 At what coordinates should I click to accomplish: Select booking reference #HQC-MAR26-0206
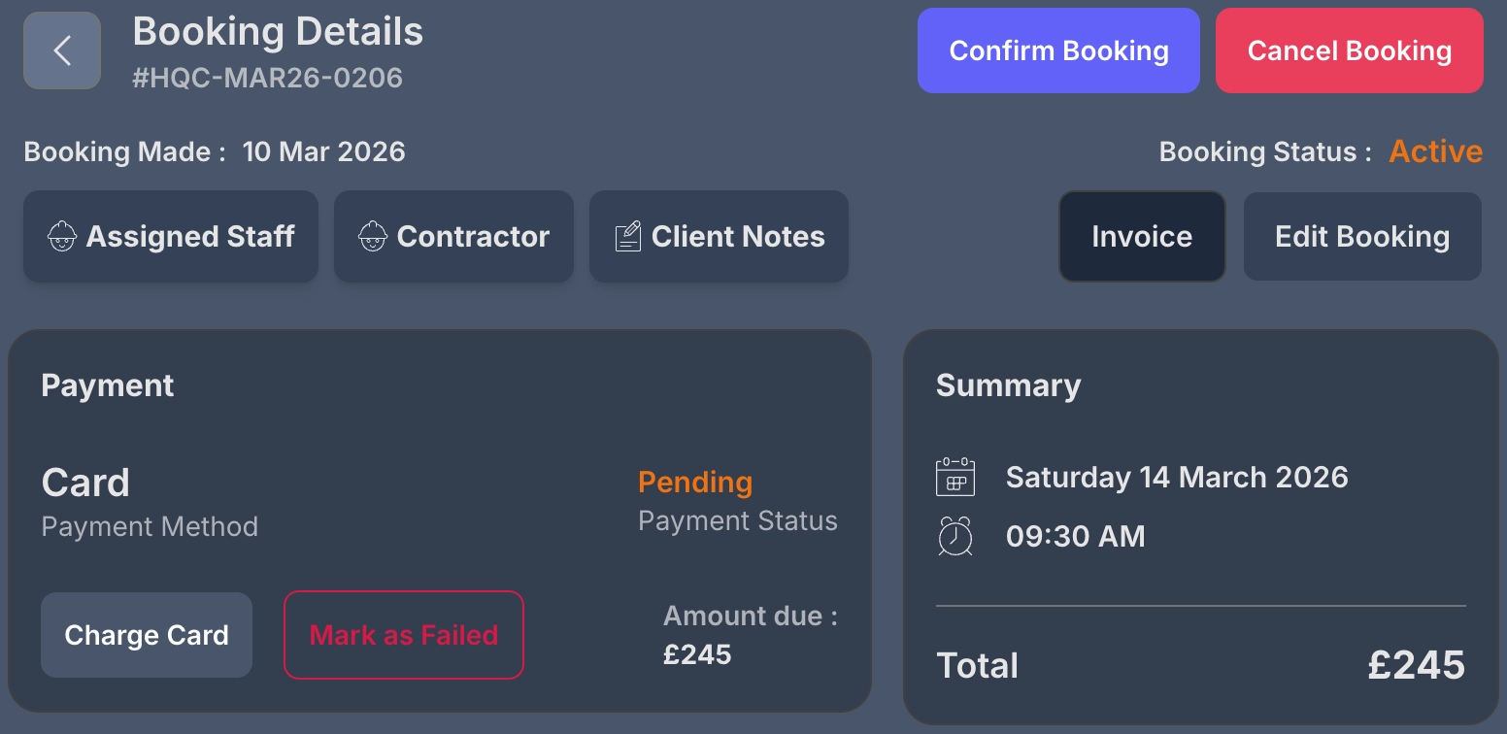(x=267, y=78)
